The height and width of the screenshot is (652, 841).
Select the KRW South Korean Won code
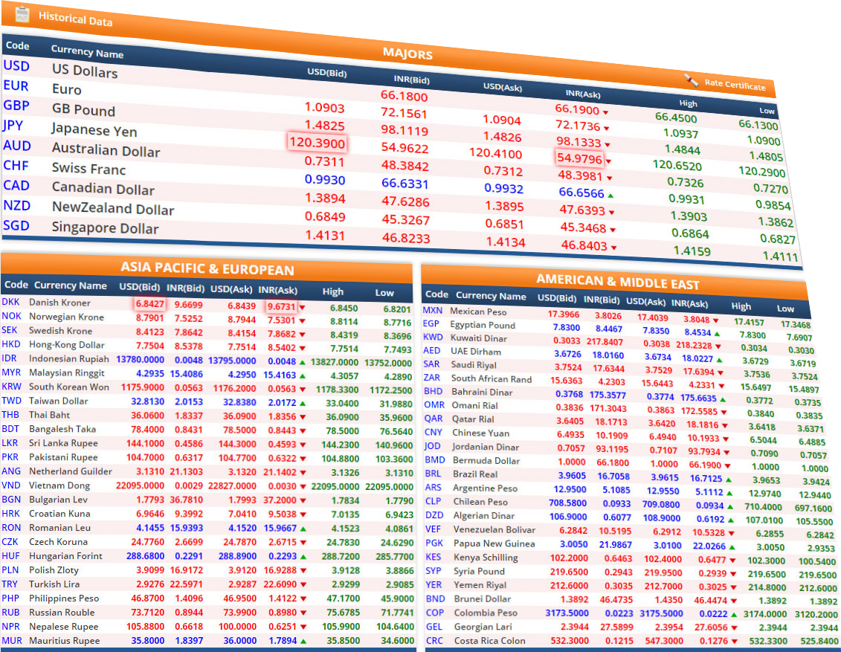pos(12,387)
